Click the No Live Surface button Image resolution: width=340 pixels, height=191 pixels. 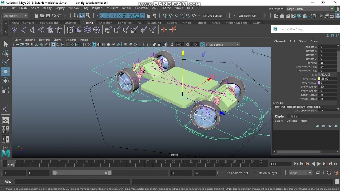pos(214,15)
